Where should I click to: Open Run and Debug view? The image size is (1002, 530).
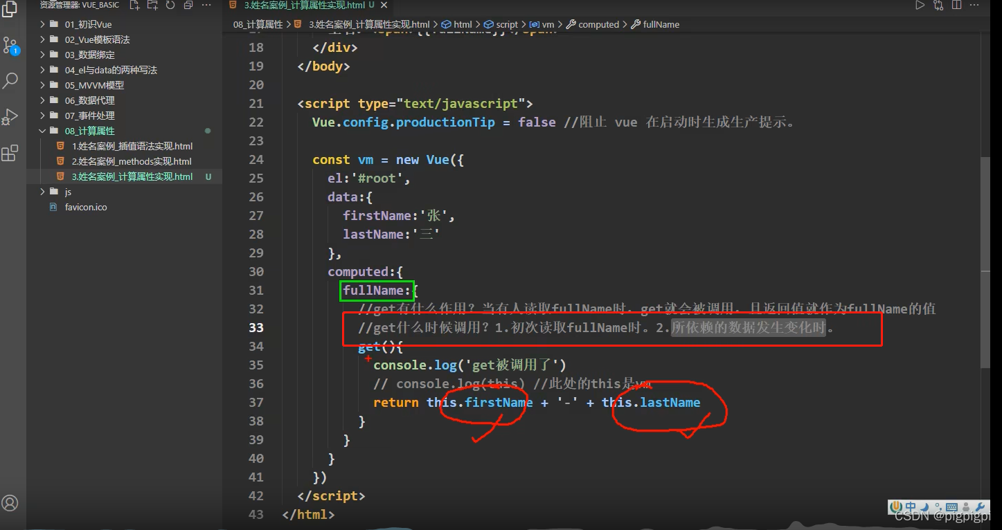(x=10, y=116)
